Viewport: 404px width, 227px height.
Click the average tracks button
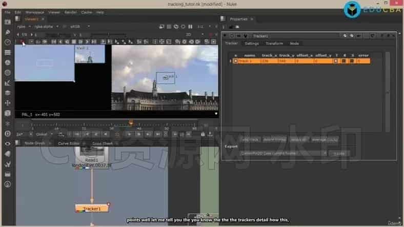click(325, 140)
